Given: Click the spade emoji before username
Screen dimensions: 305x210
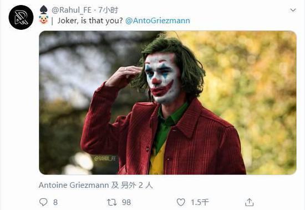Looking at the screenshot, I should [x=44, y=10].
